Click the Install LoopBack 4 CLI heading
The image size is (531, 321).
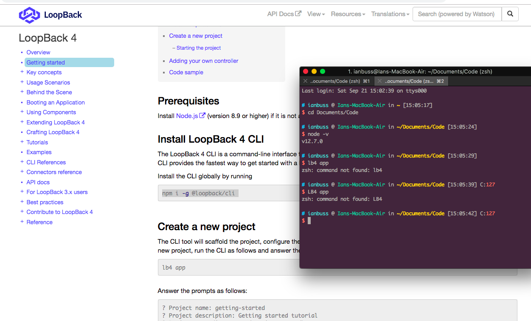click(x=211, y=139)
